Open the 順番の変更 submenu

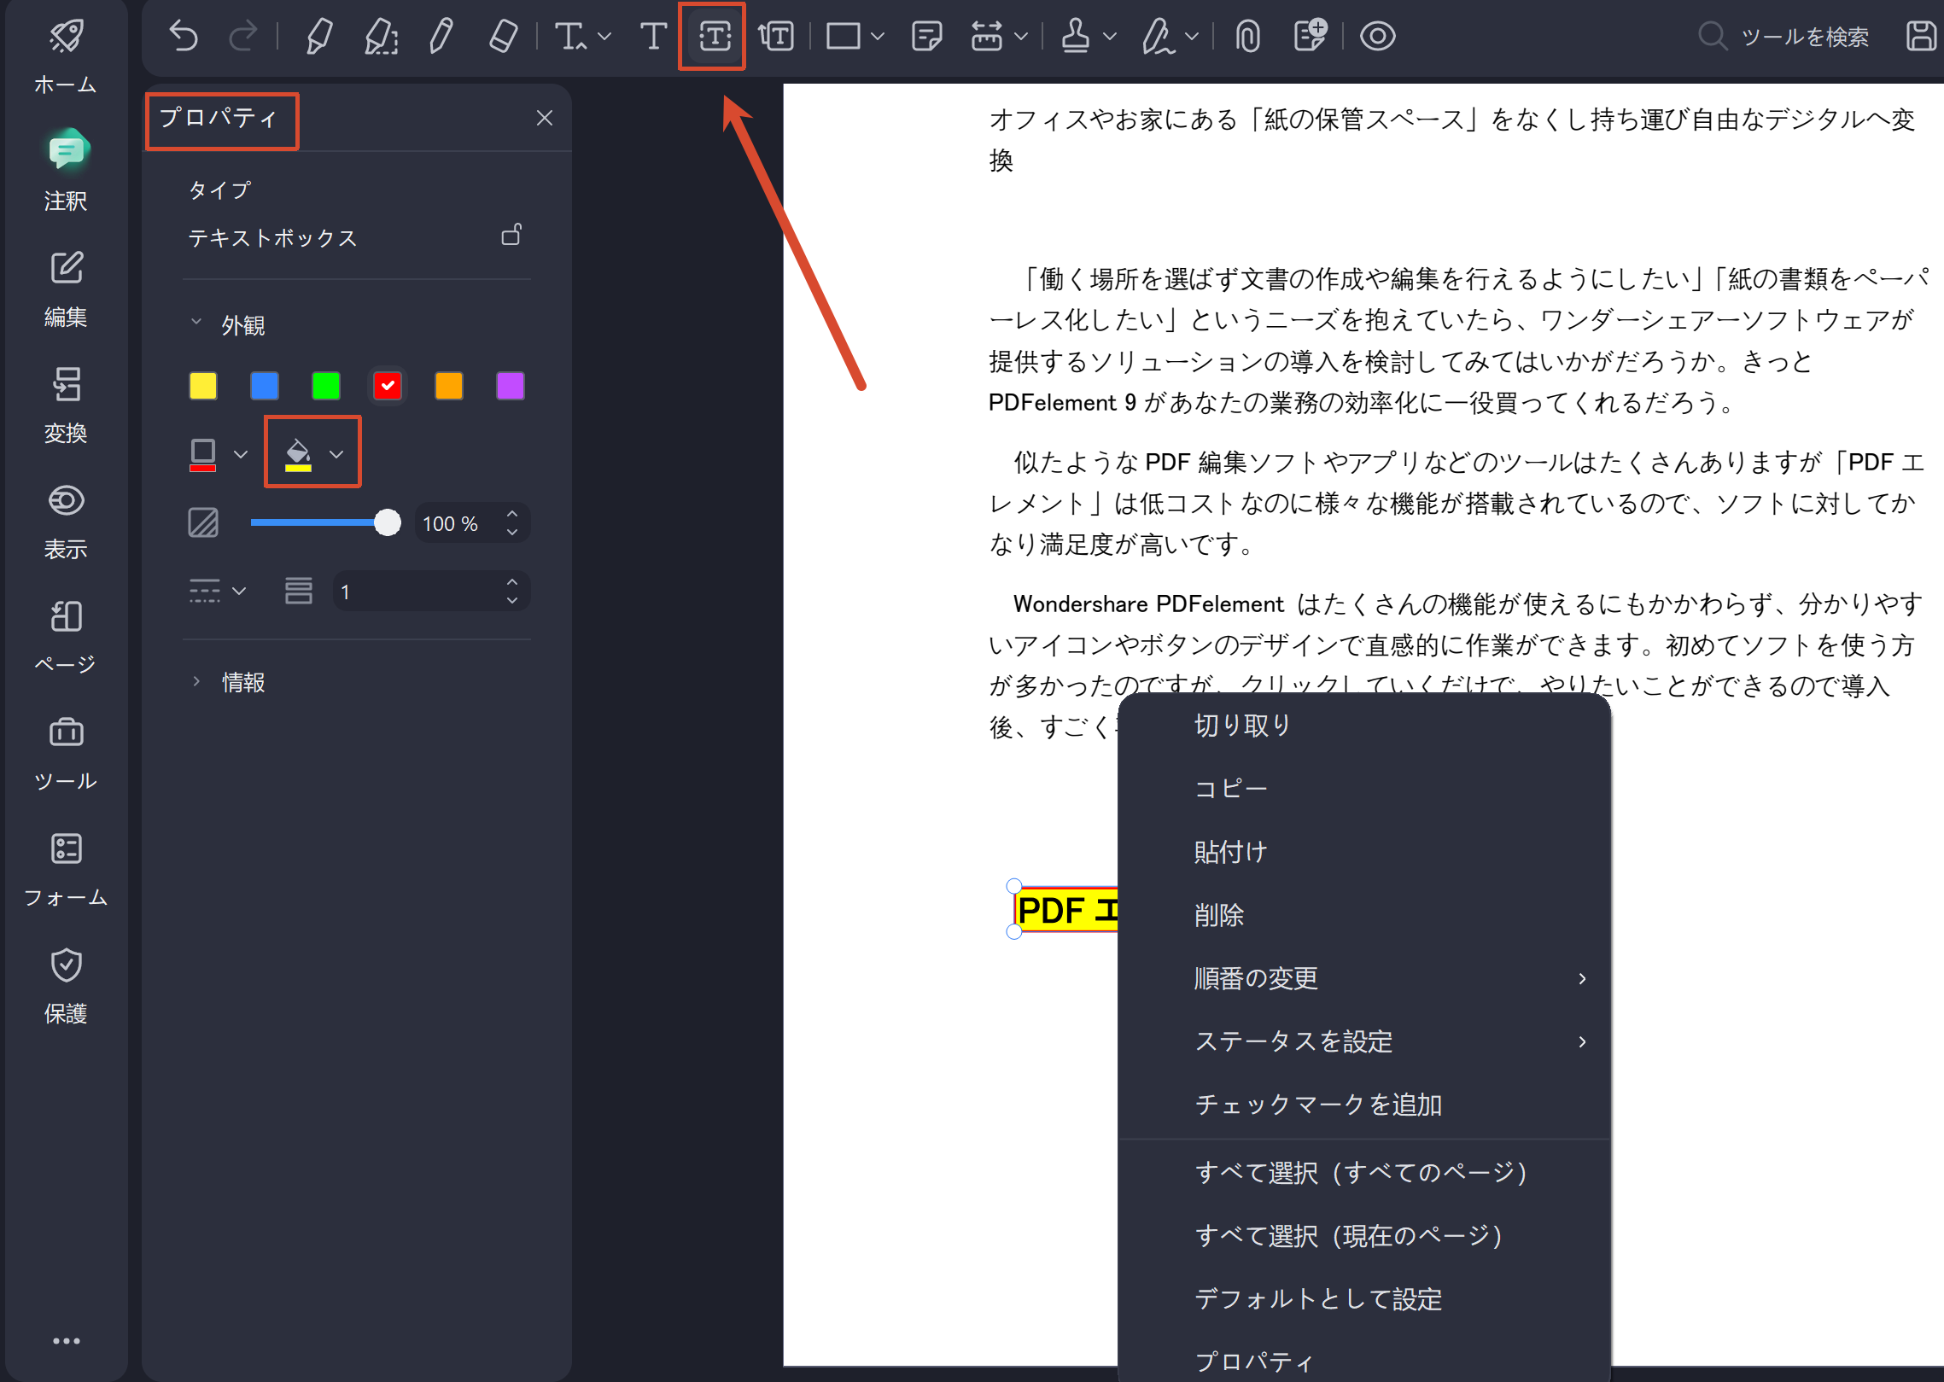click(1363, 978)
